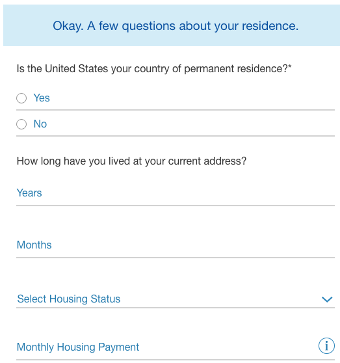Click the current address duration question text
The image size is (340, 363).
[x=131, y=161]
